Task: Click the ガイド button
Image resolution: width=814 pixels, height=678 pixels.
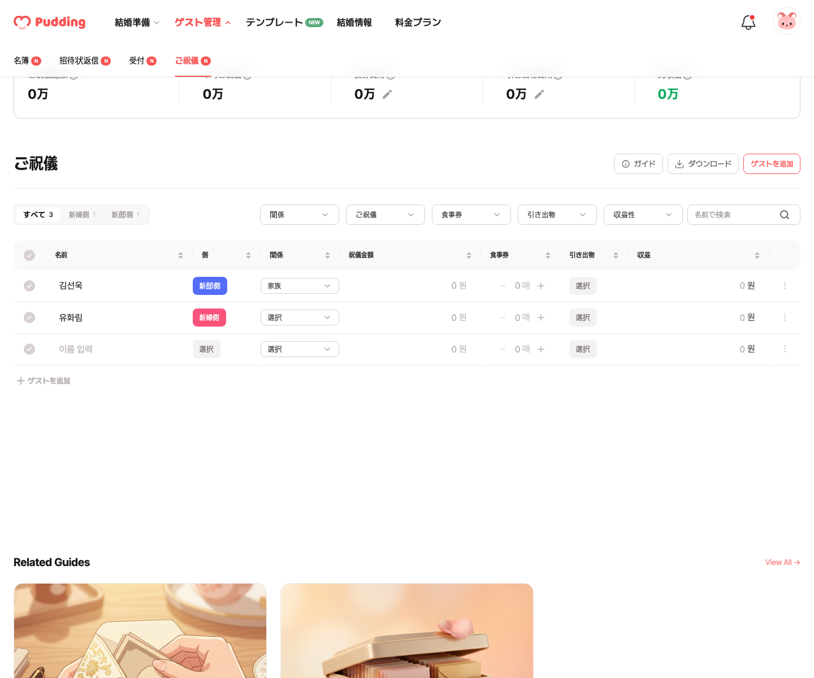Action: (638, 164)
